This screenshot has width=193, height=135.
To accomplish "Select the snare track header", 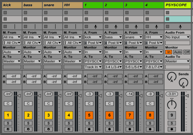I will click(x=52, y=5).
